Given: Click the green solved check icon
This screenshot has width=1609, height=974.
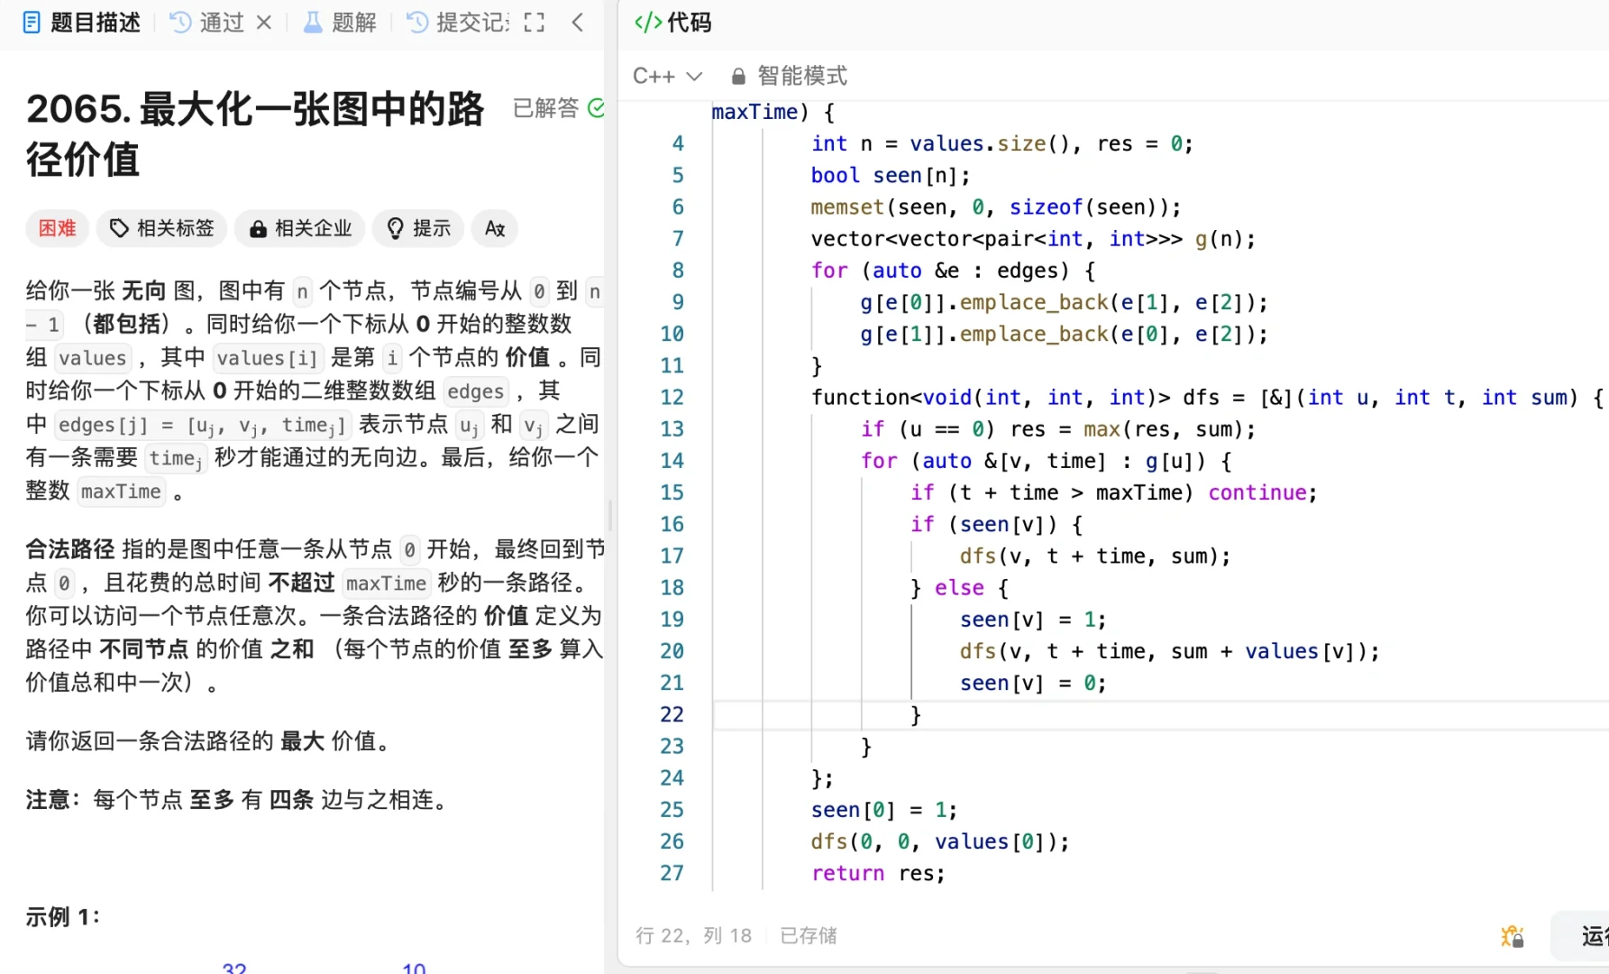Looking at the screenshot, I should coord(596,108).
